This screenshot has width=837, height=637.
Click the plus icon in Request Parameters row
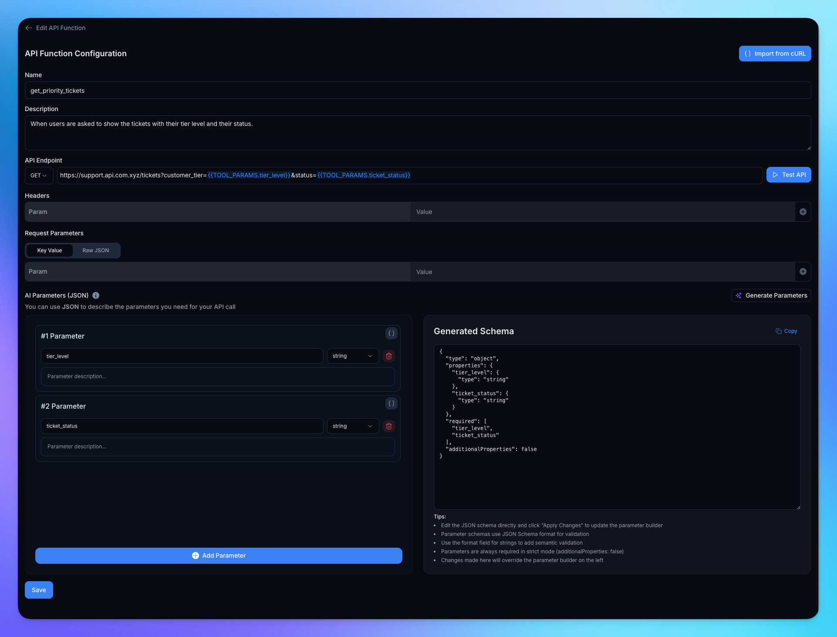click(x=803, y=271)
